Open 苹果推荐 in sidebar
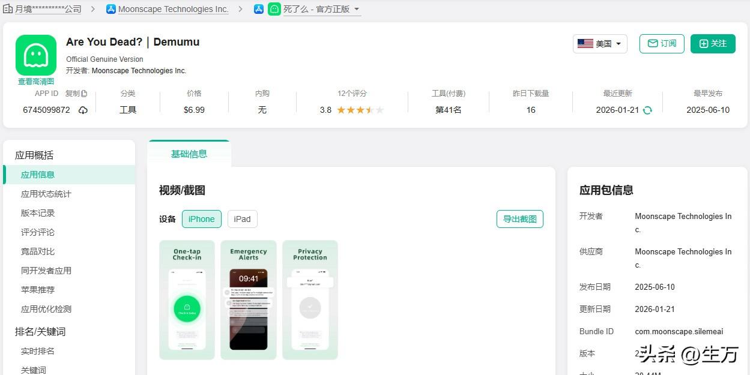The width and height of the screenshot is (750, 375). click(38, 290)
